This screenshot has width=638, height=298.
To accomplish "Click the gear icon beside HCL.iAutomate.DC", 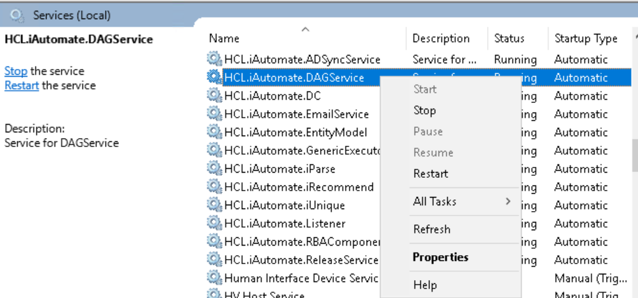I will click(214, 96).
